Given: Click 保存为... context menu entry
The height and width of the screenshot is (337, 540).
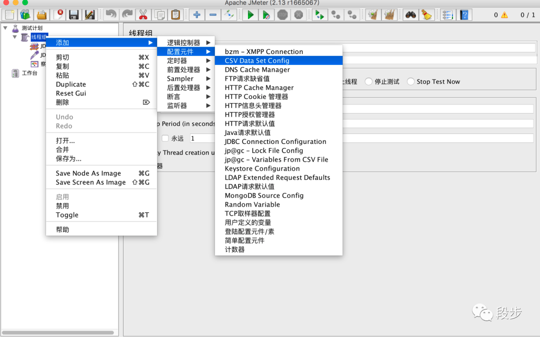Looking at the screenshot, I should click(101, 158).
